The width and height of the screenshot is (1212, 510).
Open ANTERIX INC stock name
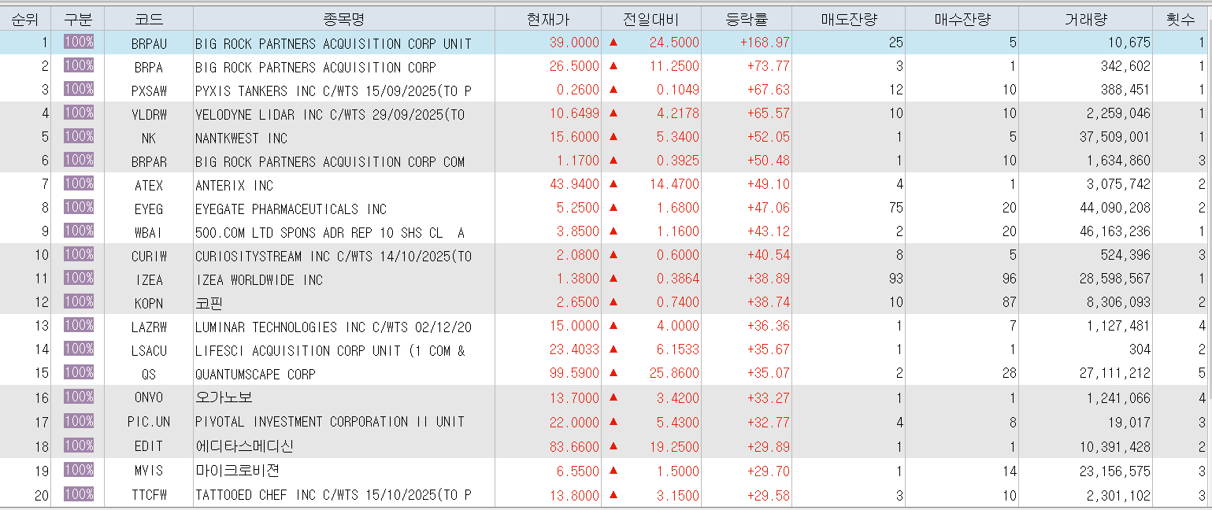[234, 185]
